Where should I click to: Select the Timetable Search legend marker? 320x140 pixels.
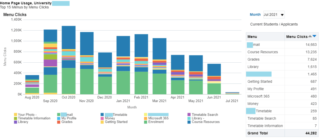pyautogui.click(x=189, y=115)
